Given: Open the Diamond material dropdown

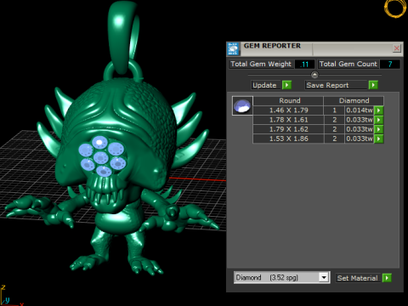Looking at the screenshot, I should [324, 277].
